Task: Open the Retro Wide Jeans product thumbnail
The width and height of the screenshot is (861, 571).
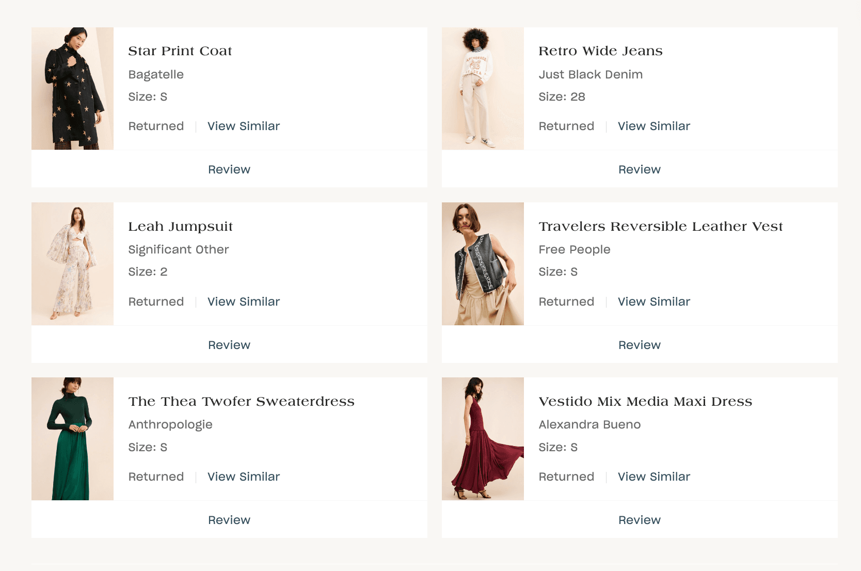Action: [483, 88]
